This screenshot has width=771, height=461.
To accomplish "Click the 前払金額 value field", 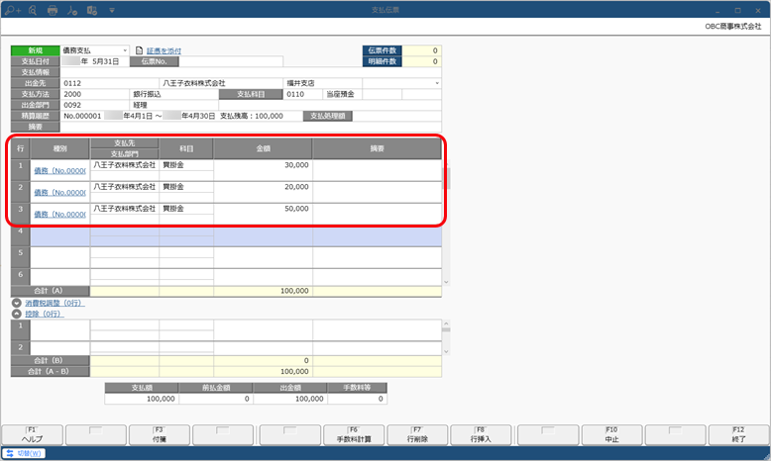I will (216, 399).
